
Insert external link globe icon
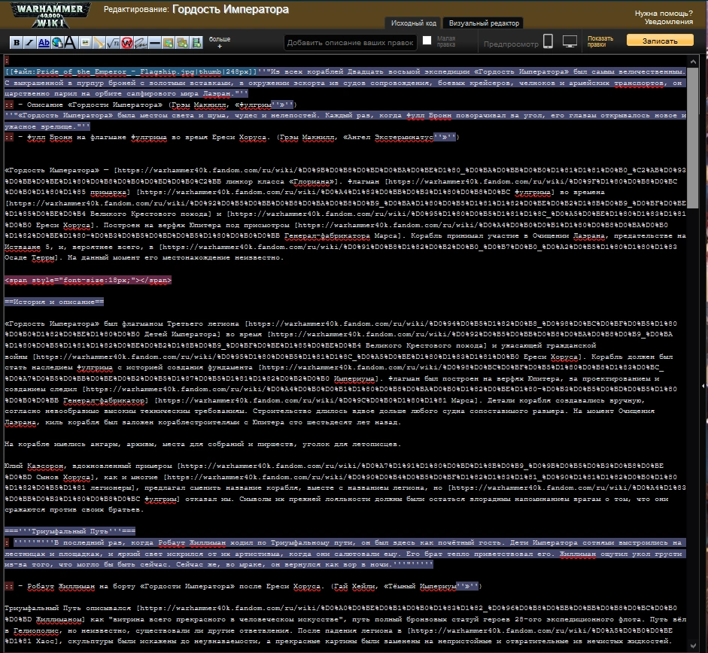click(x=57, y=42)
